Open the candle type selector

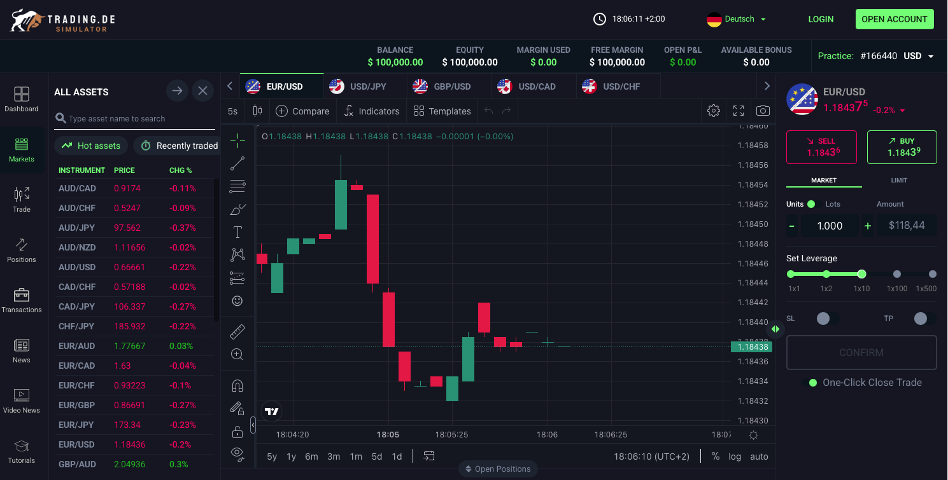[257, 111]
